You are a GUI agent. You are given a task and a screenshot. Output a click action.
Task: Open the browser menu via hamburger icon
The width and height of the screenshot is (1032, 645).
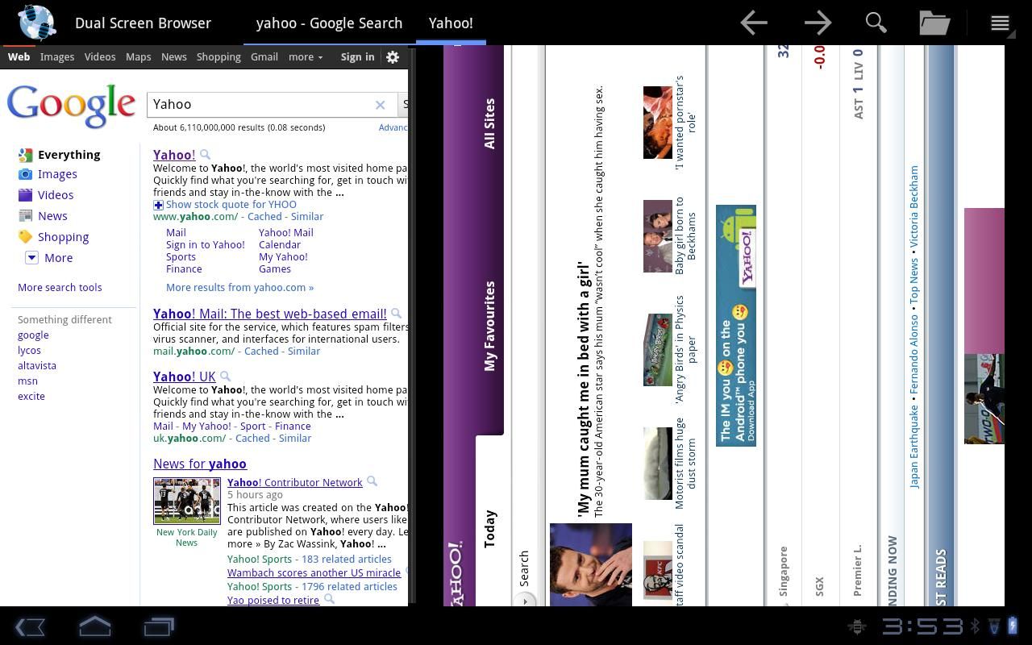coord(999,23)
